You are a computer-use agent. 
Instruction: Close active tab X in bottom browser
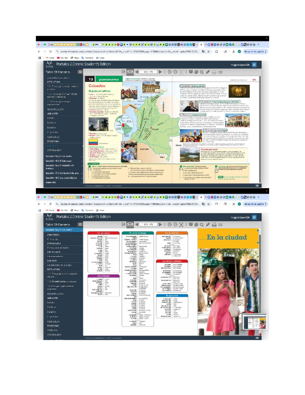(201, 197)
